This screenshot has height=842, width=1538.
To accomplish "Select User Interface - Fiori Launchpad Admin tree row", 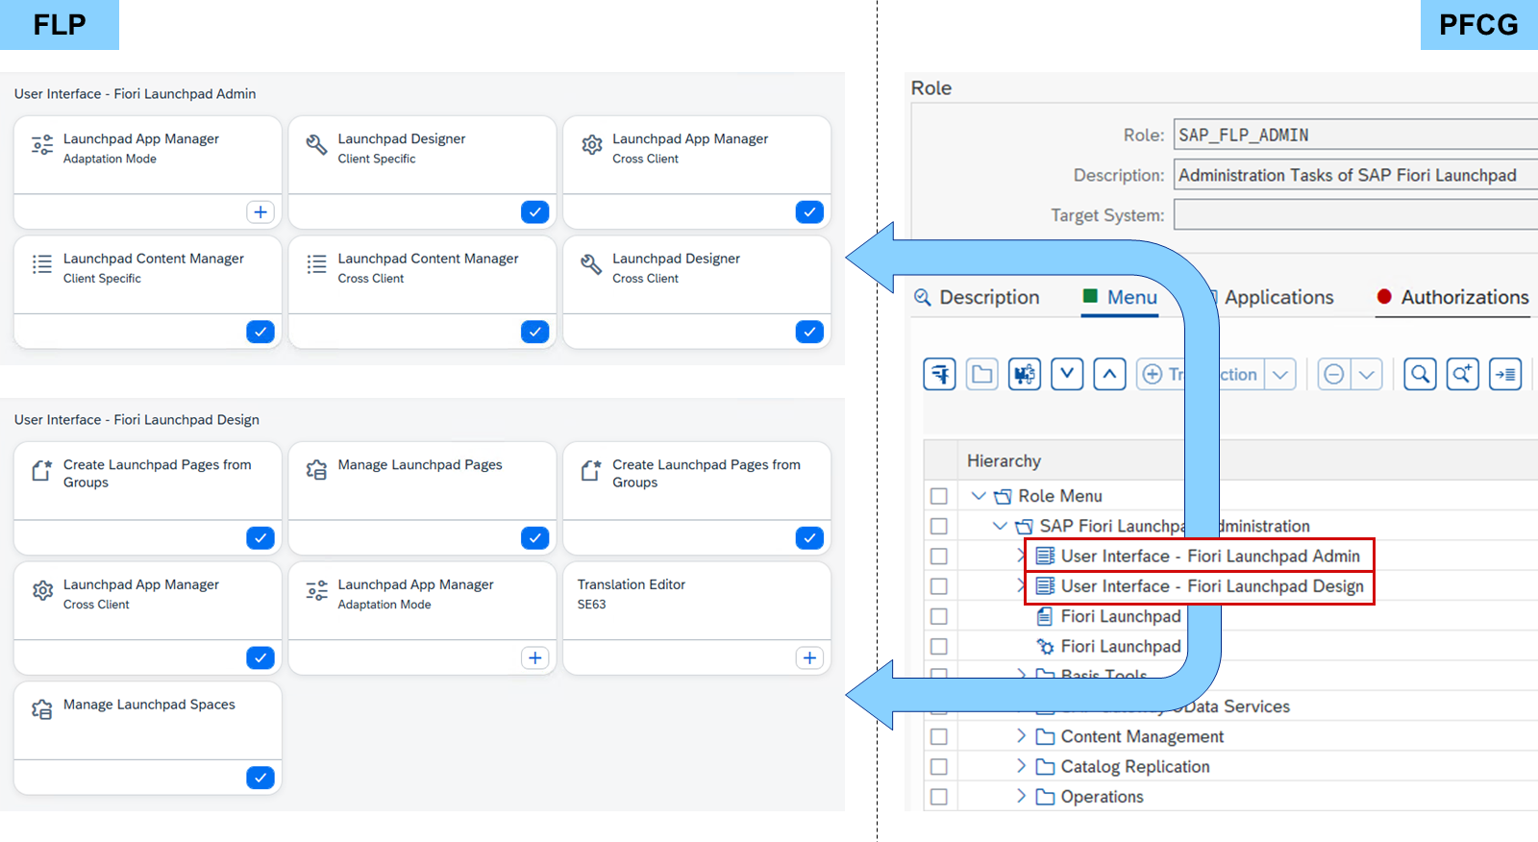I will tap(1200, 556).
